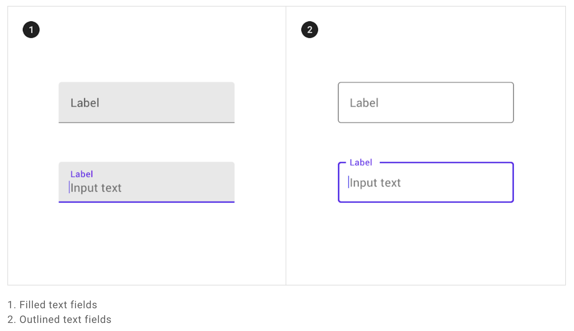Click purple underline of focused filled field
Image resolution: width=574 pixels, height=331 pixels.
pyautogui.click(x=147, y=202)
